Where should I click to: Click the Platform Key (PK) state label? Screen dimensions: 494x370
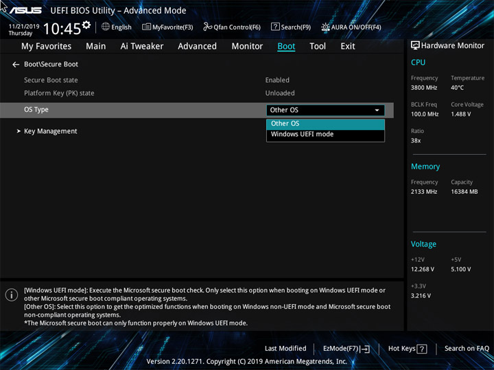click(59, 93)
